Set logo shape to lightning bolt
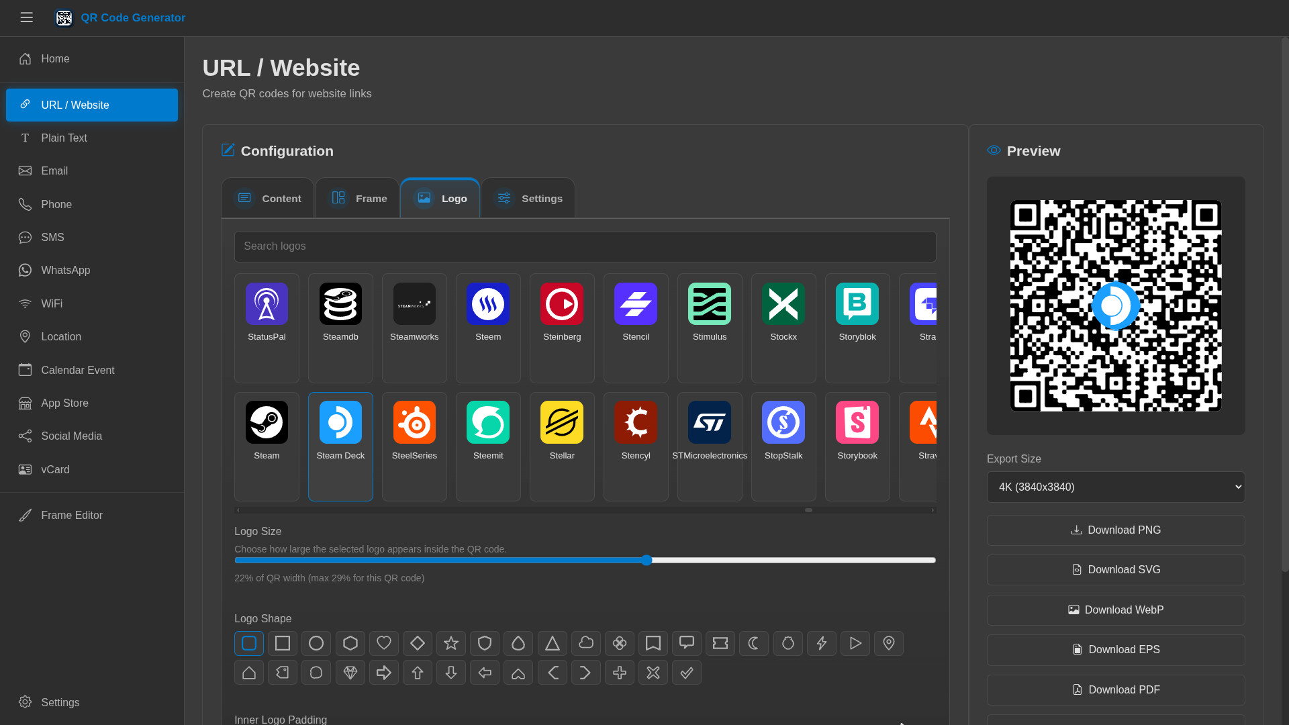 pos(822,643)
